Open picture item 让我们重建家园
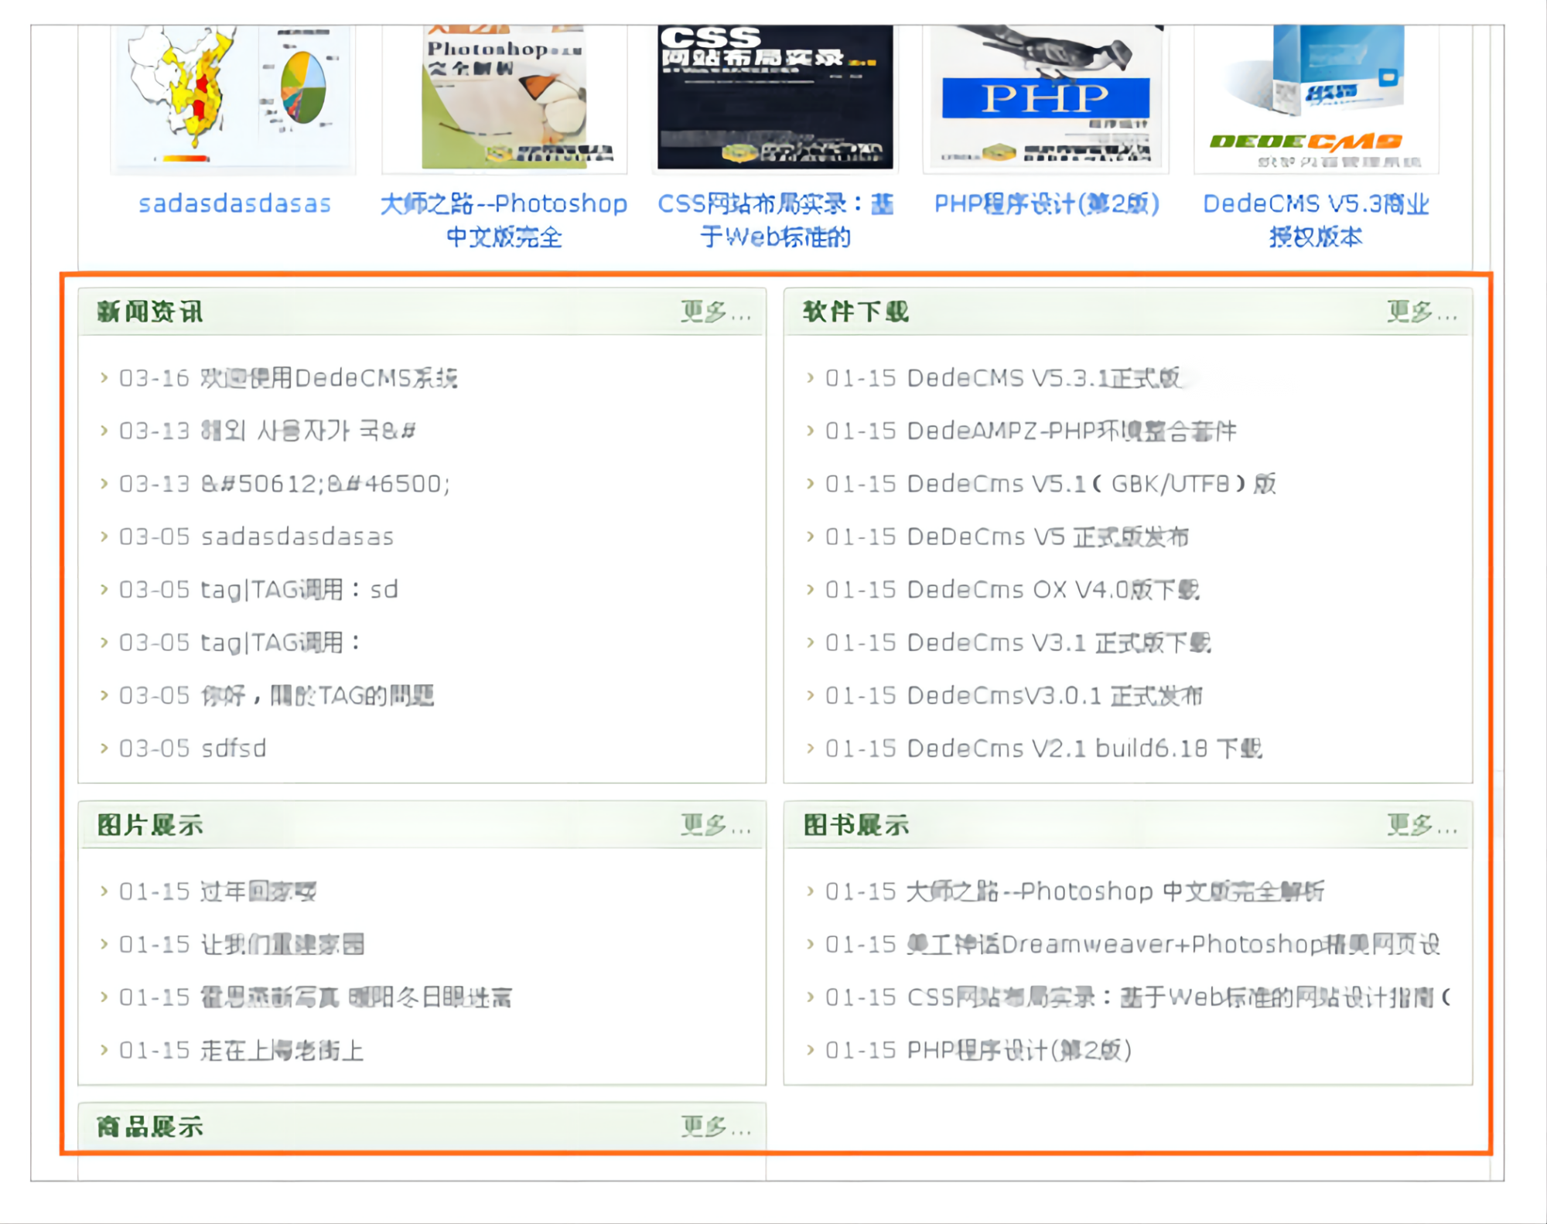The height and width of the screenshot is (1224, 1547). [282, 944]
